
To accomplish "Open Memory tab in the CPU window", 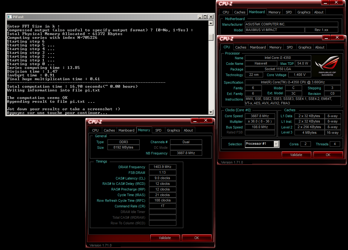I will (275, 47).
